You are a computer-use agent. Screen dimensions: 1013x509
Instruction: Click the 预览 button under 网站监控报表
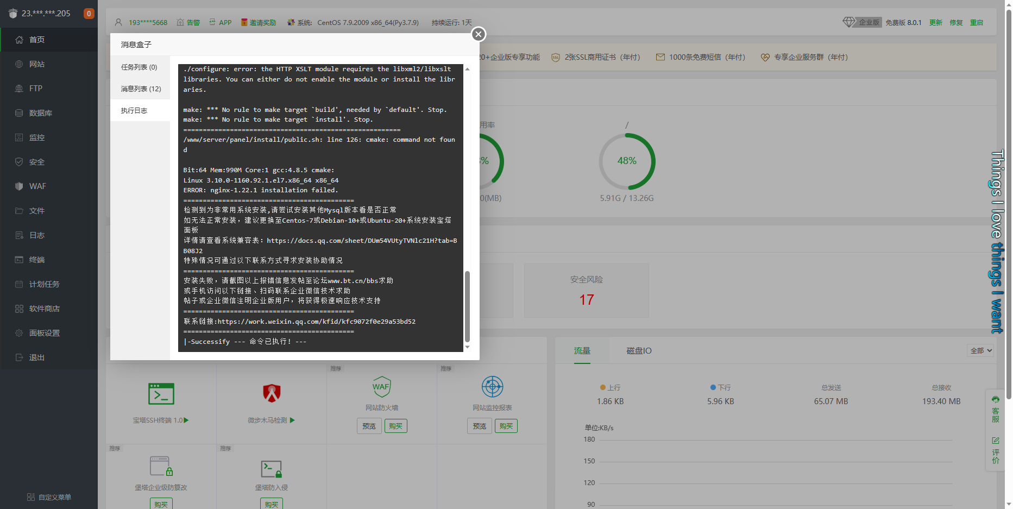[479, 426]
